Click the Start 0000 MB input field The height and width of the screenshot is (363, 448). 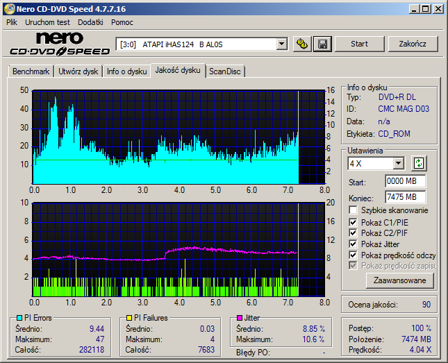[x=405, y=181]
